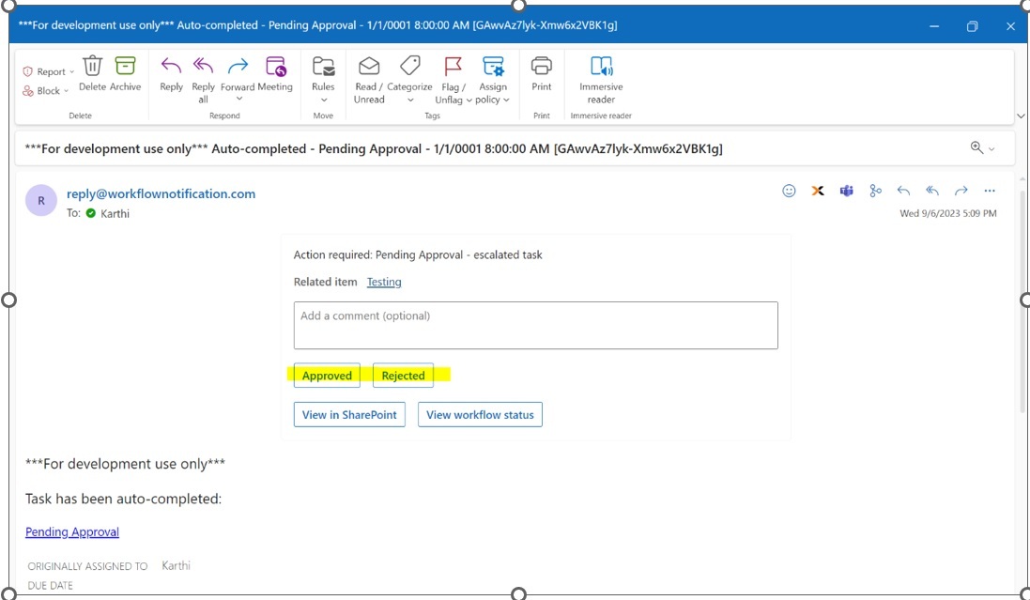The image size is (1030, 600).
Task: Click the Meeting reply icon
Action: pos(275,68)
